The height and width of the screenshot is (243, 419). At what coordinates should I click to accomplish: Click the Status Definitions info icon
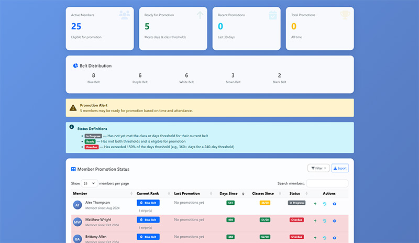tap(72, 127)
